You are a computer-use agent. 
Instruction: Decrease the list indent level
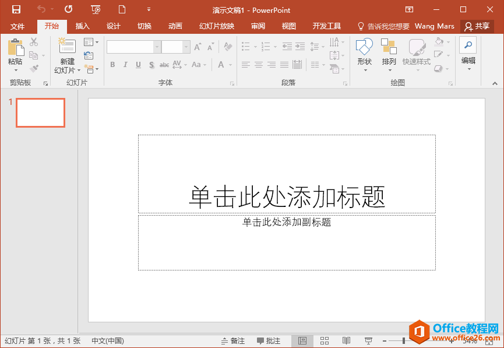(287, 47)
